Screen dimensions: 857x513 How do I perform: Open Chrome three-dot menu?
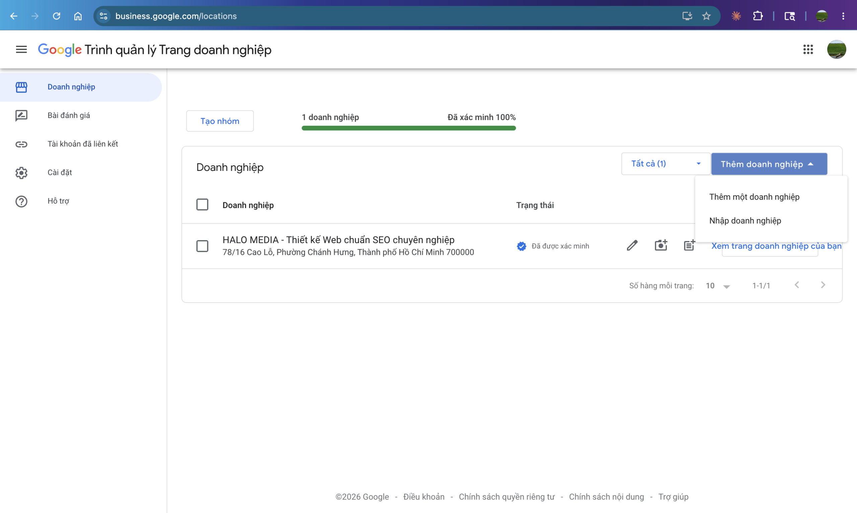(x=843, y=16)
